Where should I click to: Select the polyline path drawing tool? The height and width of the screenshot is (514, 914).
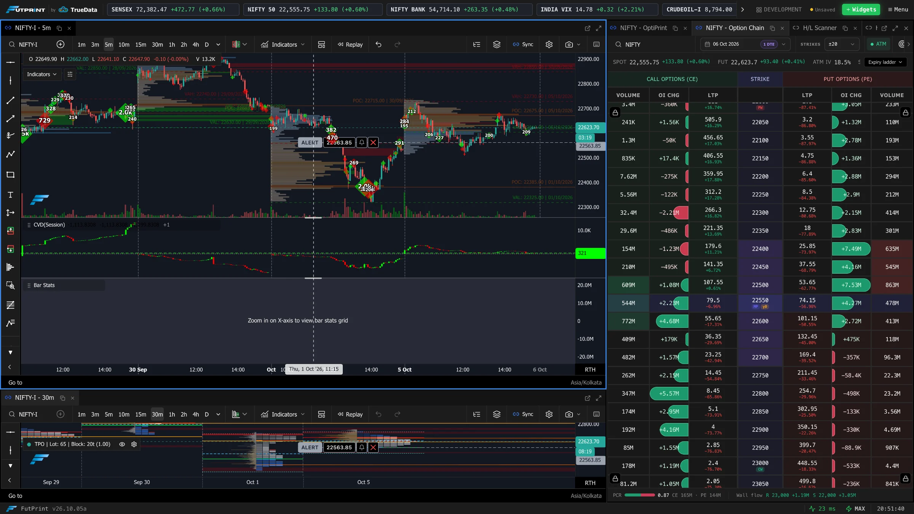pyautogui.click(x=10, y=154)
